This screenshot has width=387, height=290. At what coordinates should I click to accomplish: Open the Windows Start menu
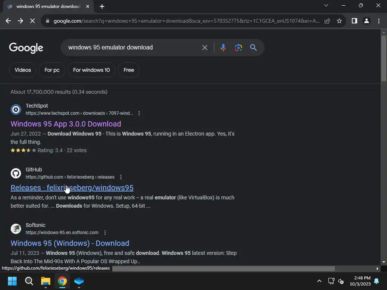coord(12,281)
